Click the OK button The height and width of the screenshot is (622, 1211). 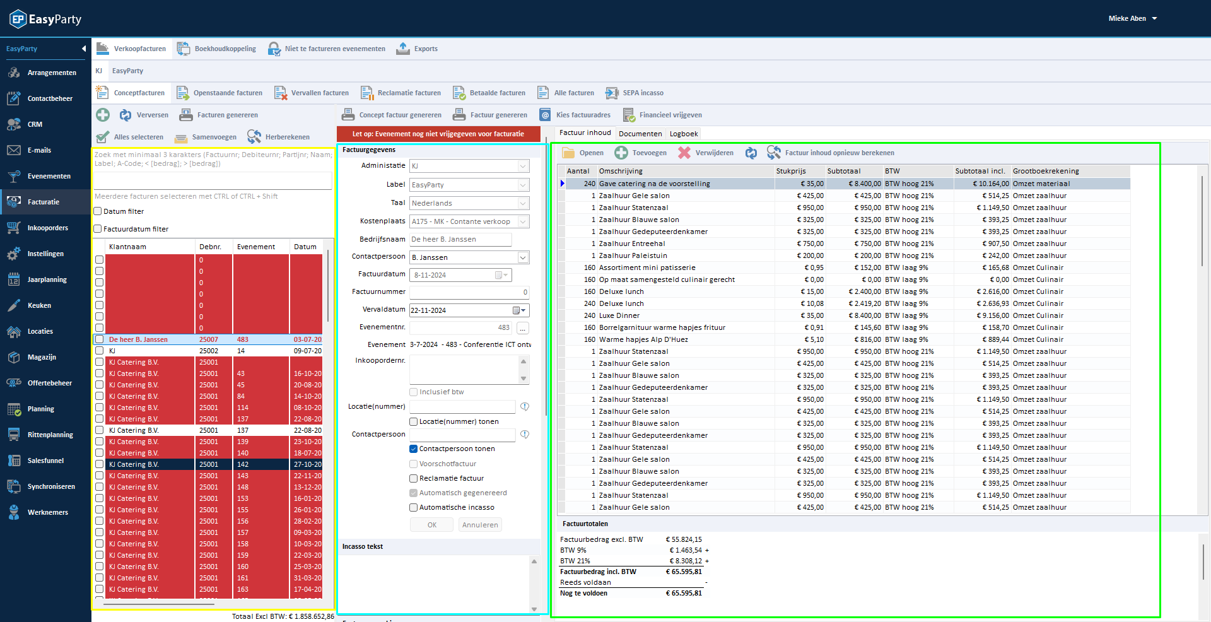tap(432, 525)
